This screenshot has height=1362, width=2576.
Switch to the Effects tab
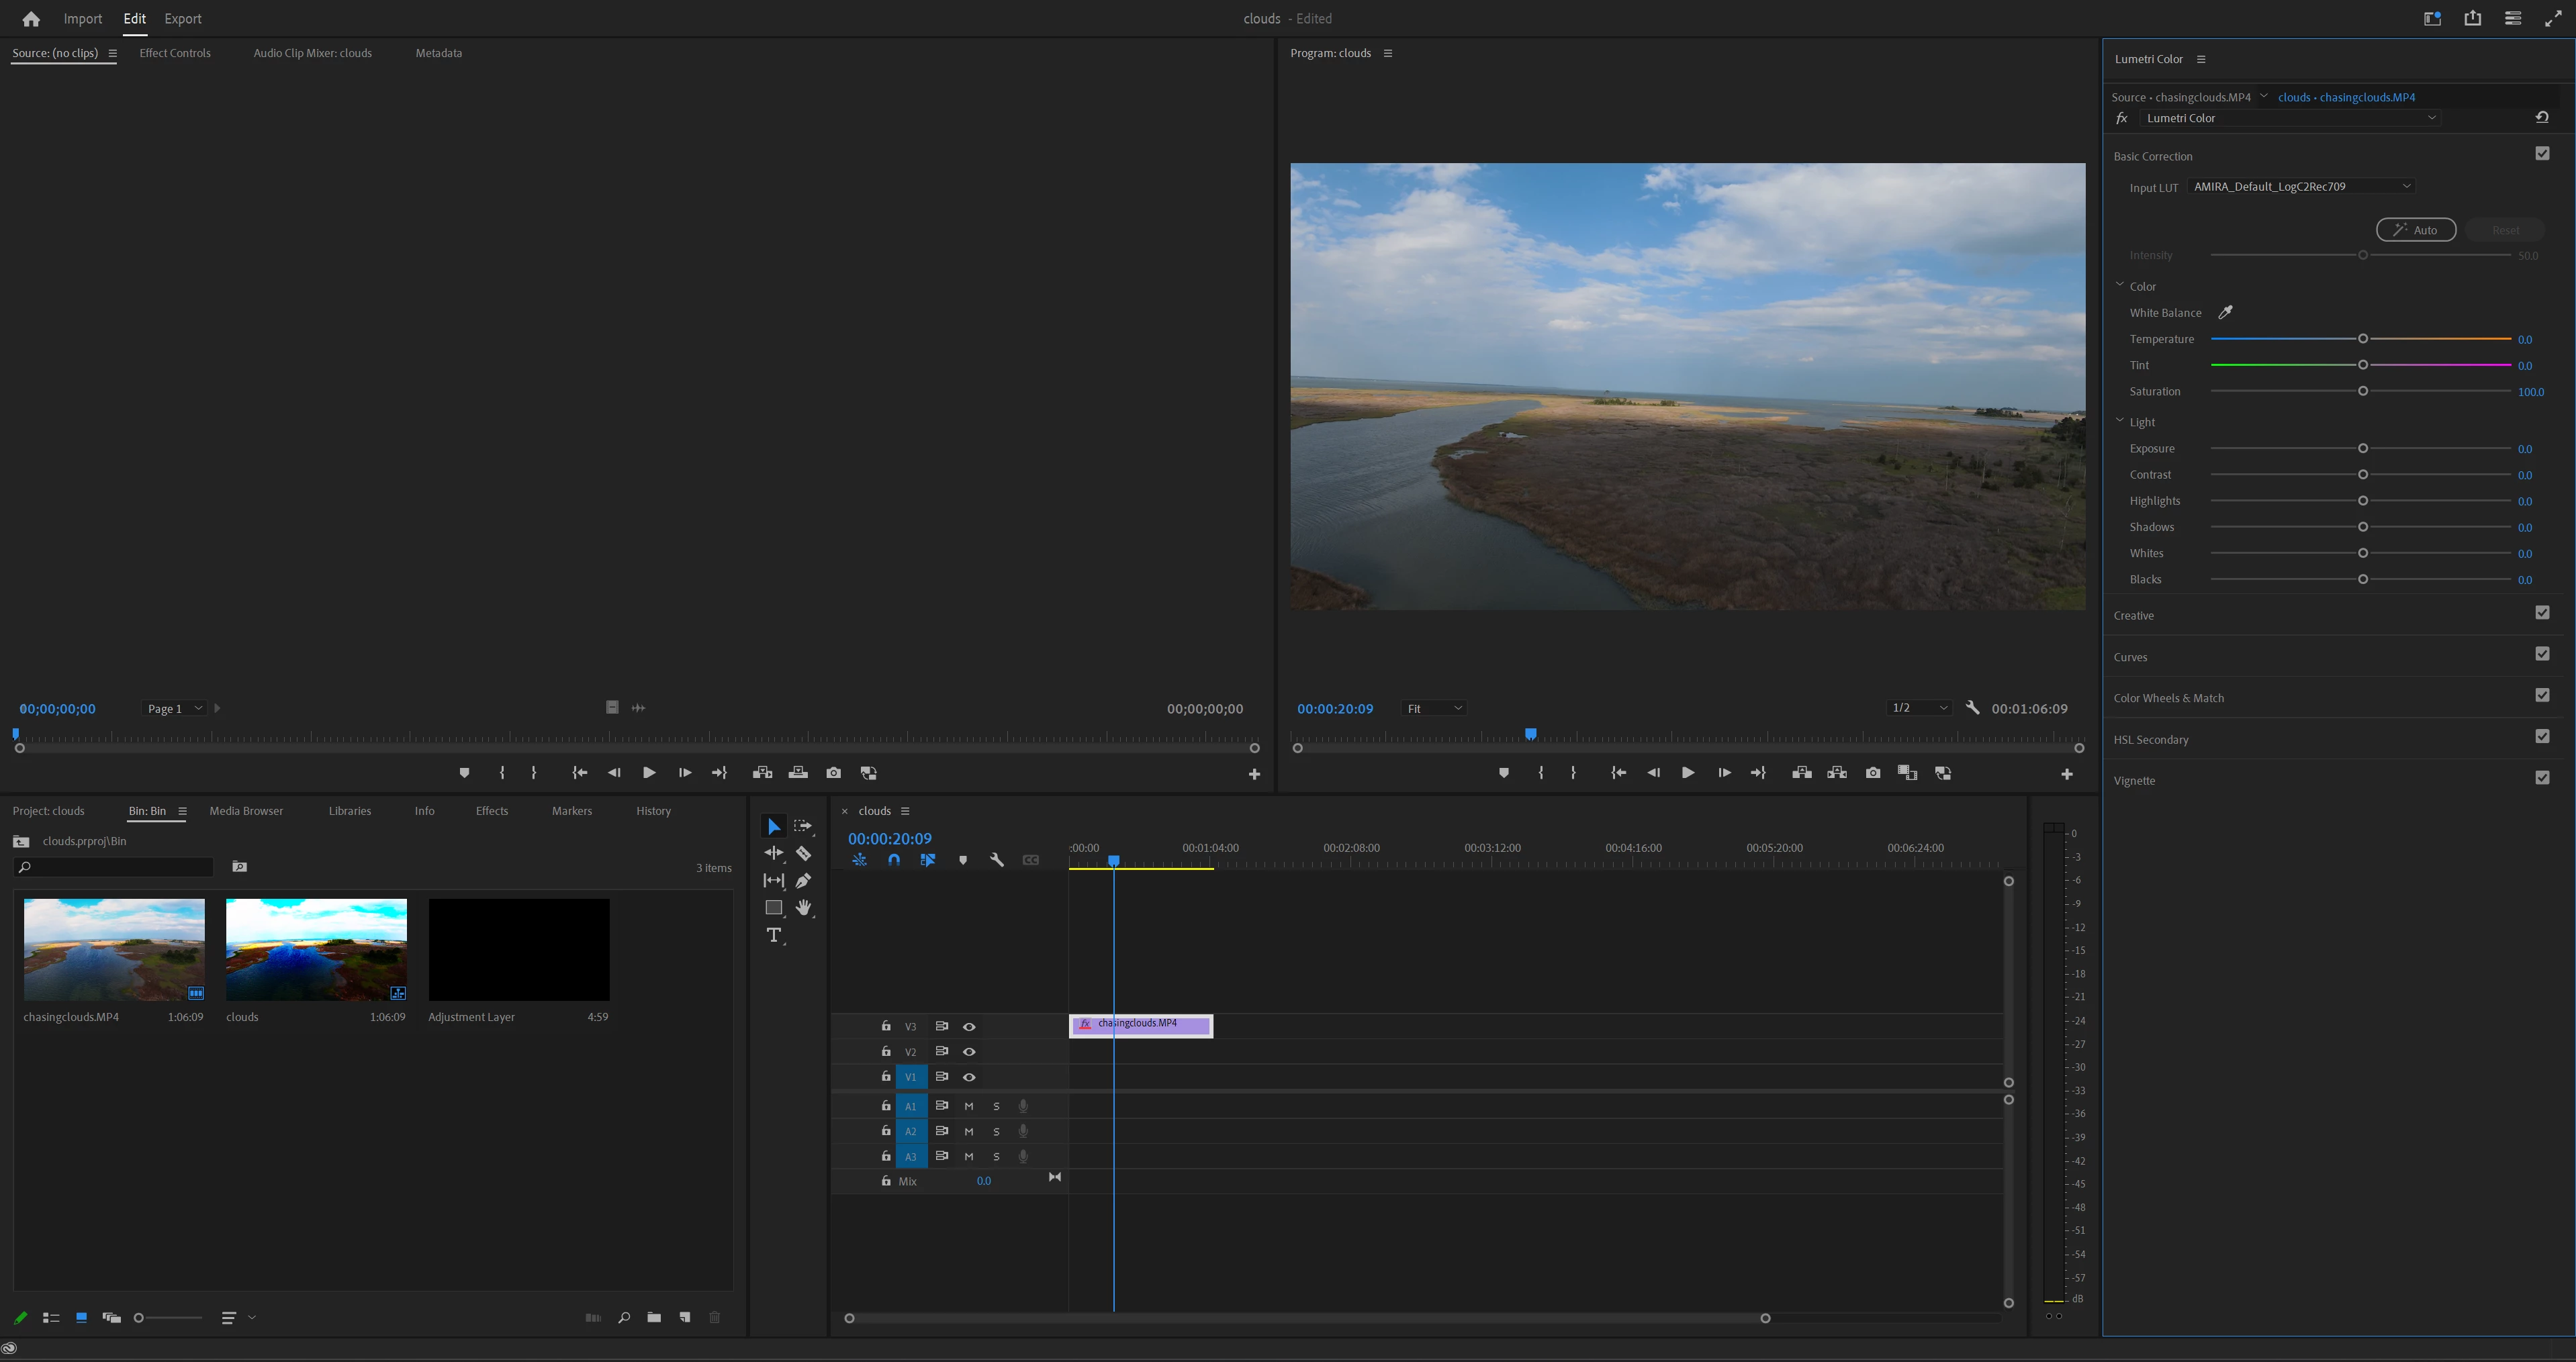coord(491,810)
